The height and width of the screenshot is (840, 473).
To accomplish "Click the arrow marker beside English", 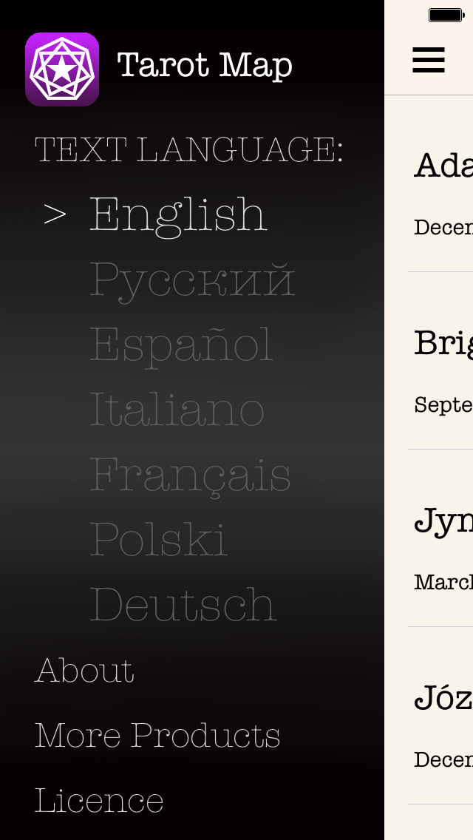I will (55, 214).
